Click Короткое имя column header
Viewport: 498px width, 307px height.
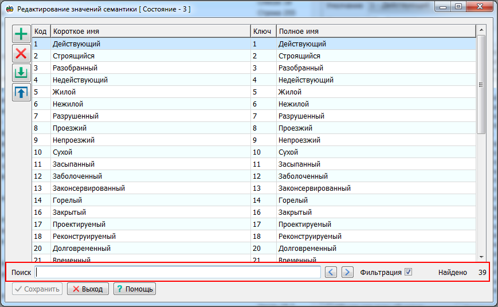(x=149, y=32)
